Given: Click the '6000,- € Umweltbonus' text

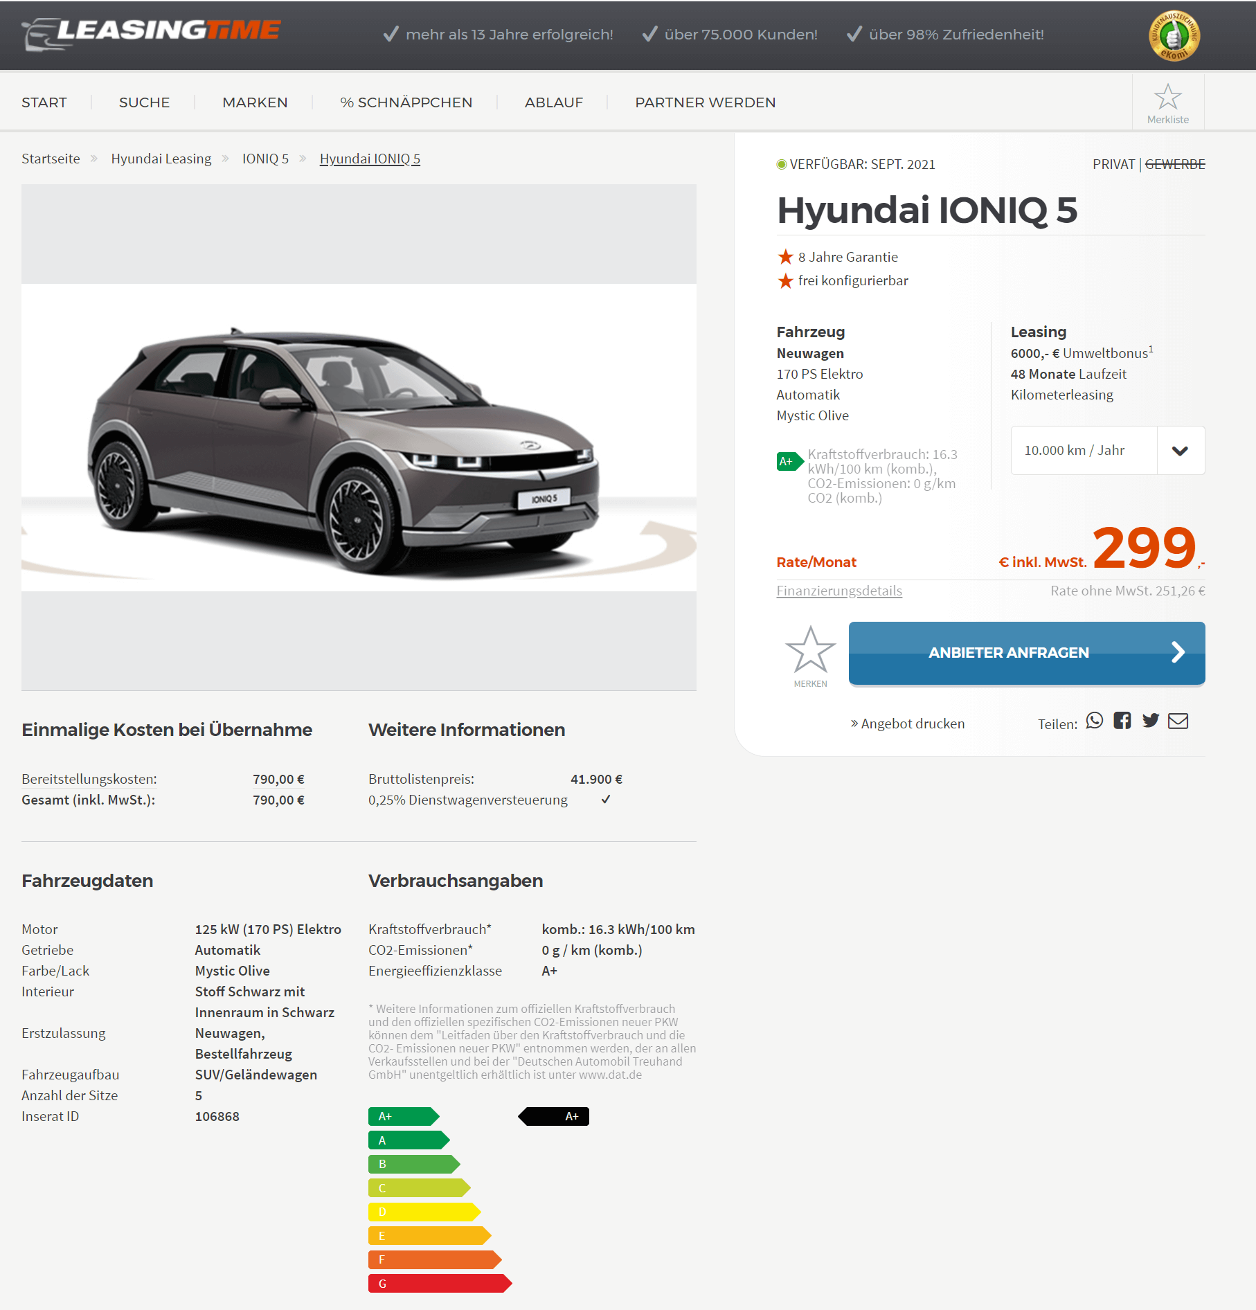Looking at the screenshot, I should (1082, 352).
